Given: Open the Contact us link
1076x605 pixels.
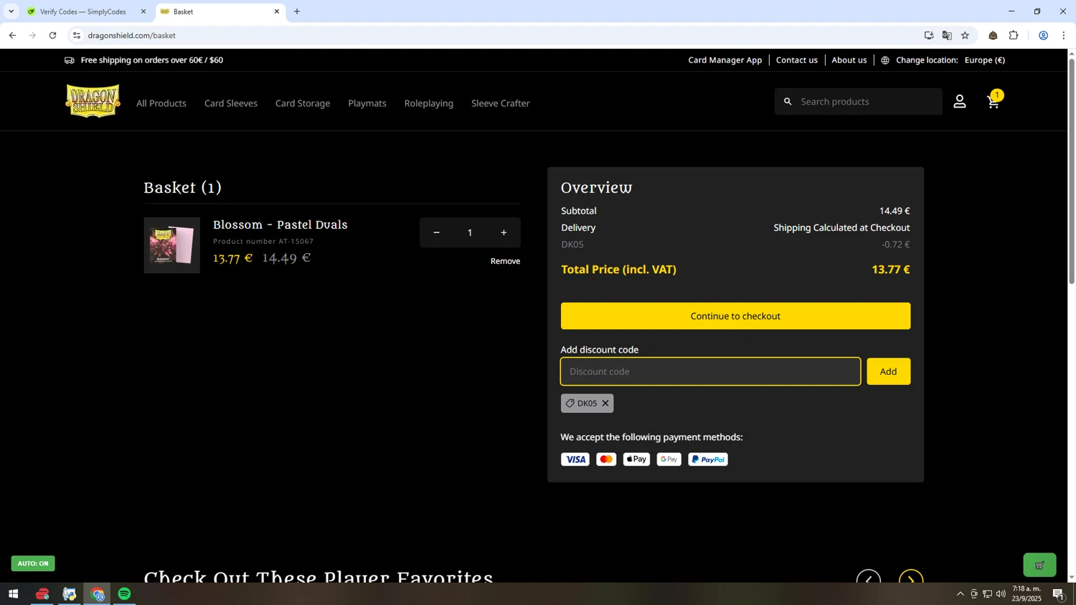Looking at the screenshot, I should pyautogui.click(x=797, y=60).
